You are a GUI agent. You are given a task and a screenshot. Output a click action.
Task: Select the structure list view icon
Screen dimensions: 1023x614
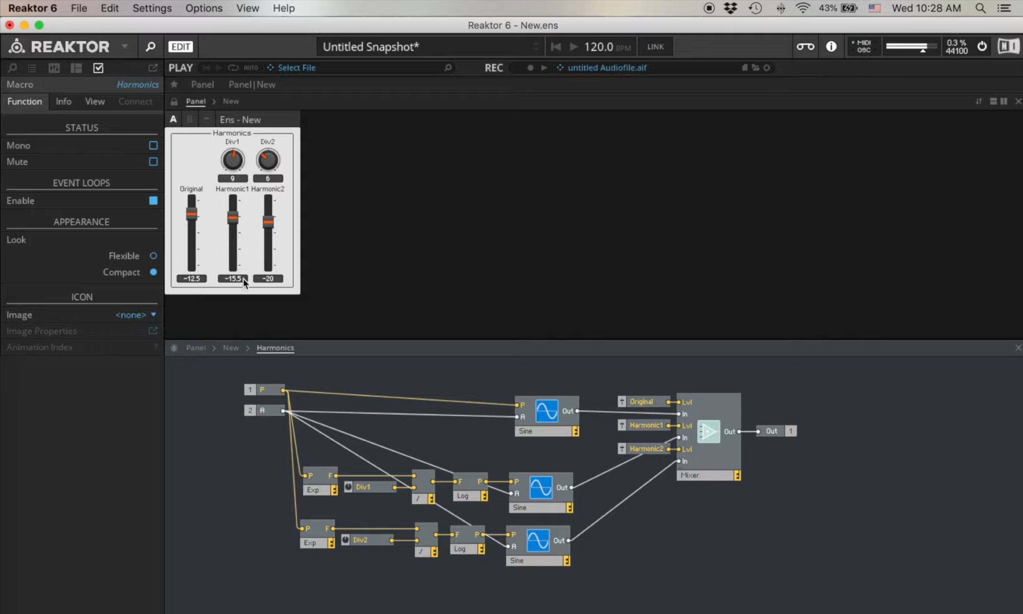click(x=32, y=68)
